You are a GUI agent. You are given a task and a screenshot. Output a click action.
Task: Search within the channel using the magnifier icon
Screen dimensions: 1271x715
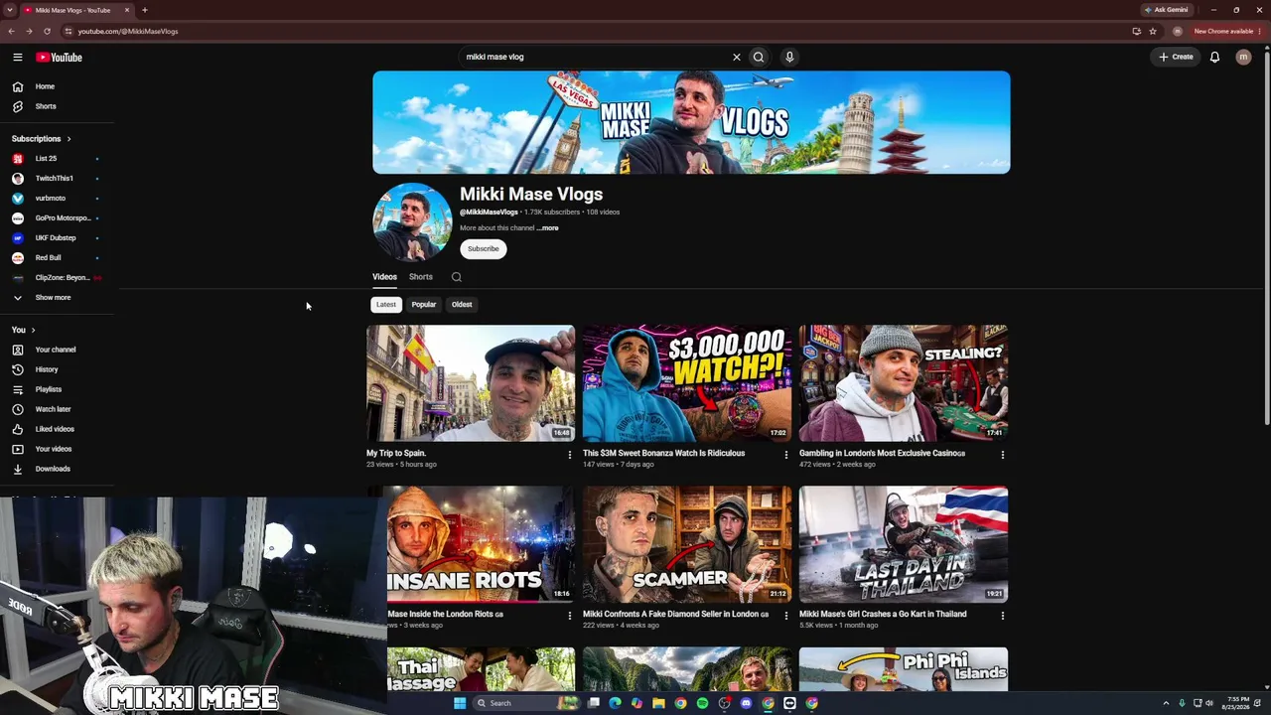(457, 277)
